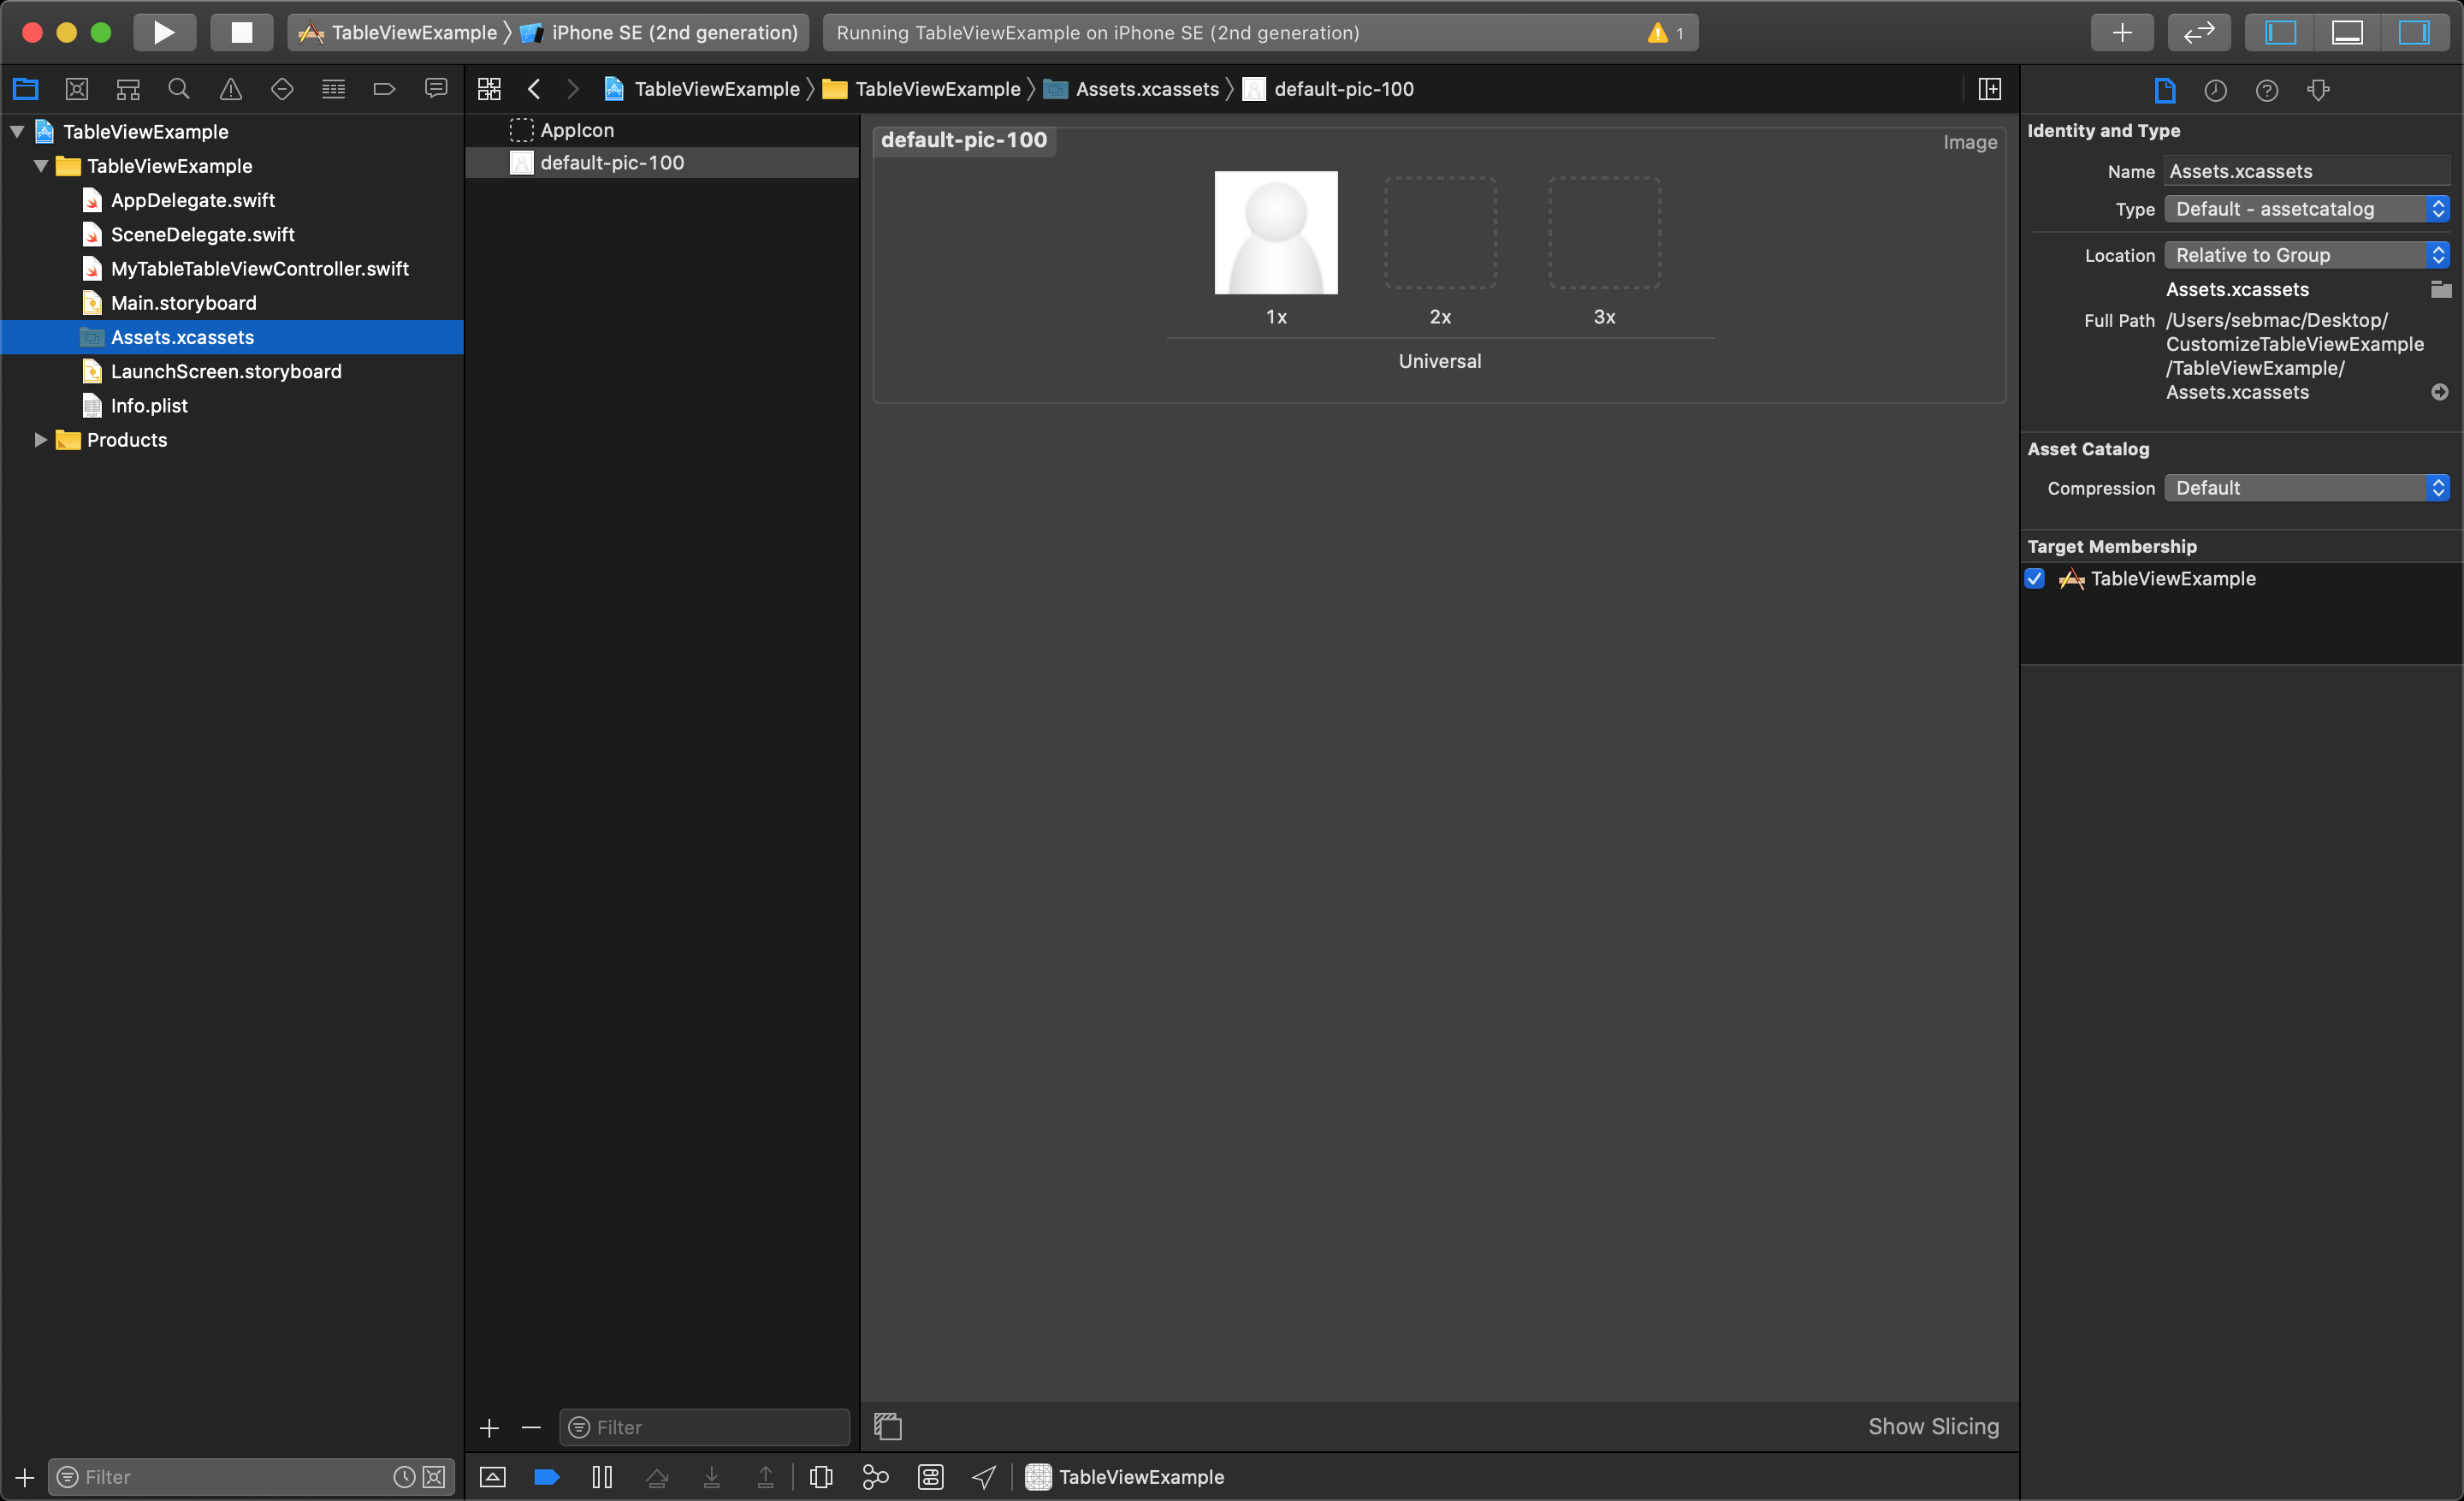Screen dimensions: 2464x1501
Task: Open the Breakpoint navigator
Action: [x=384, y=89]
